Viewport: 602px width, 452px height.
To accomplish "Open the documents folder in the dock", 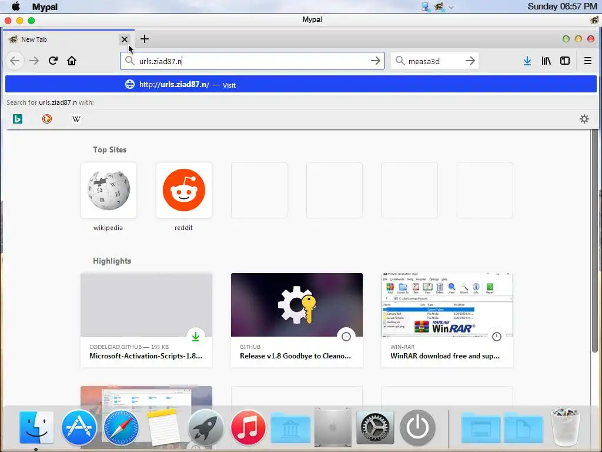I will click(x=523, y=428).
